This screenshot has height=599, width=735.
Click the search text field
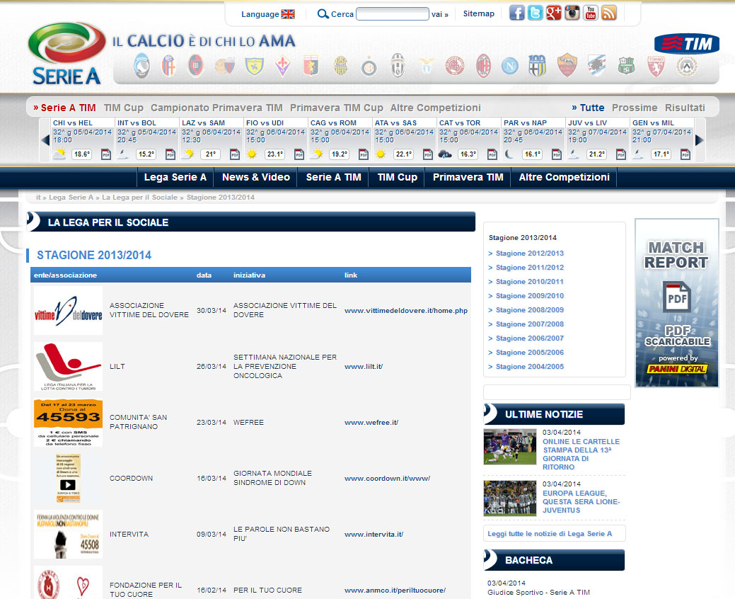pos(393,14)
